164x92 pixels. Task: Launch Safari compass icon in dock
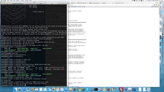tap(24, 89)
